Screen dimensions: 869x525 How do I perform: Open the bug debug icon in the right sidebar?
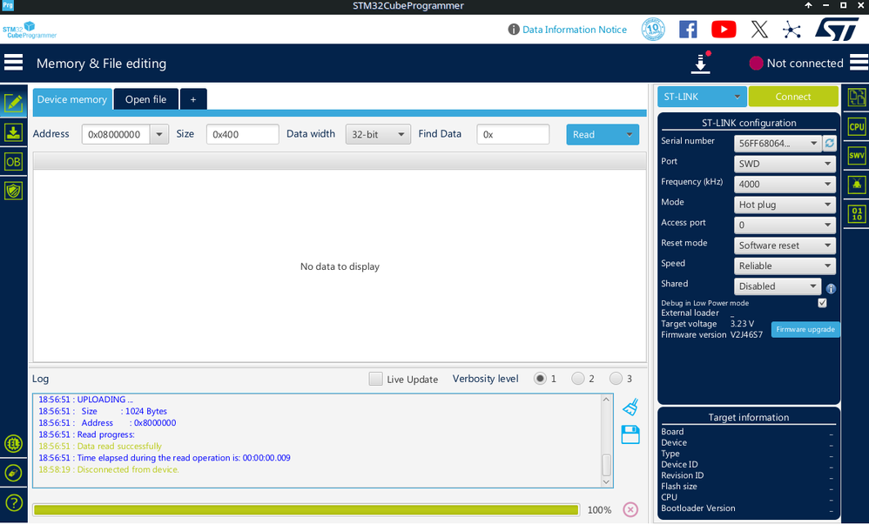857,185
